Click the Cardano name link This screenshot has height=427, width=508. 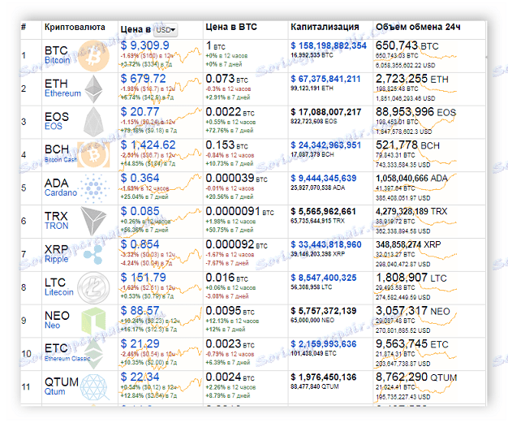60,193
